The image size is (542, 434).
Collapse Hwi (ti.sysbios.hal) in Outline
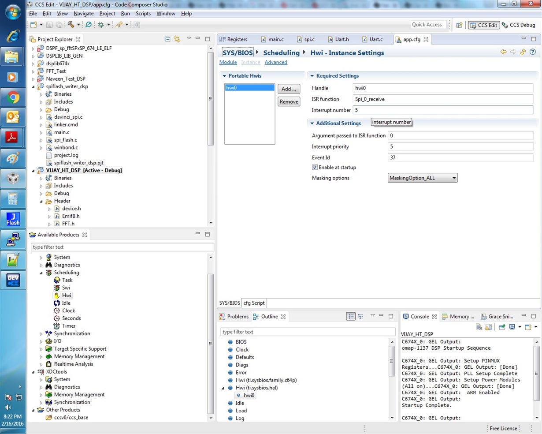point(223,388)
